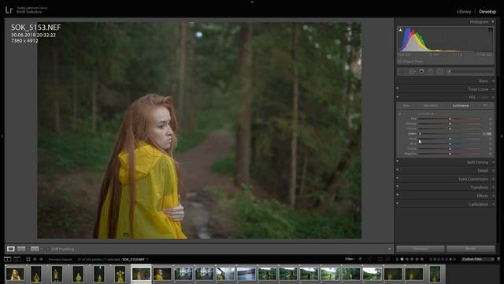Collapse the Histogram panel
504x284 pixels.
pyautogui.click(x=493, y=22)
